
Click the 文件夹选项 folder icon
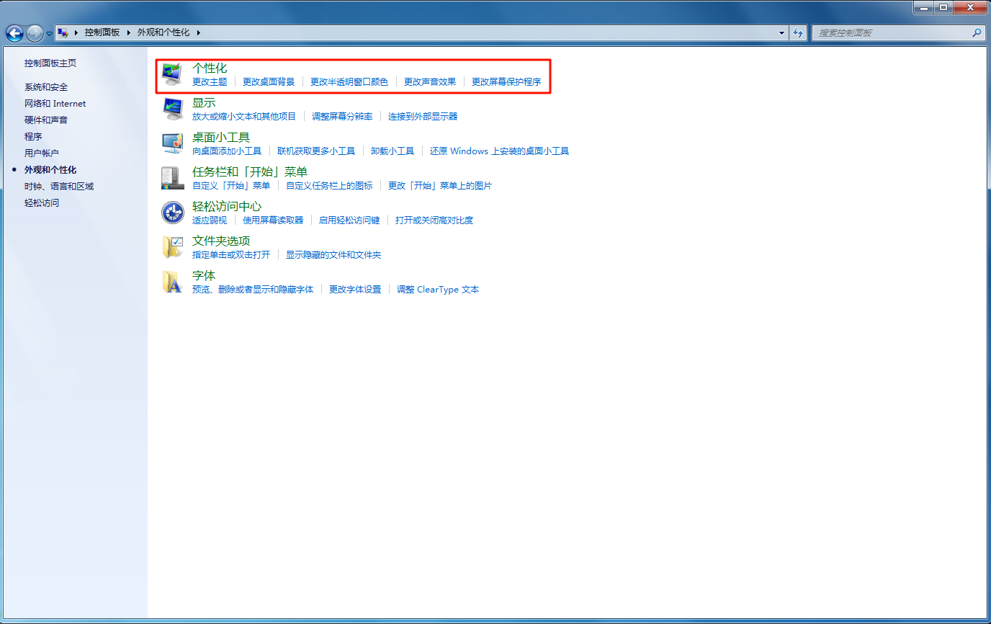point(172,247)
